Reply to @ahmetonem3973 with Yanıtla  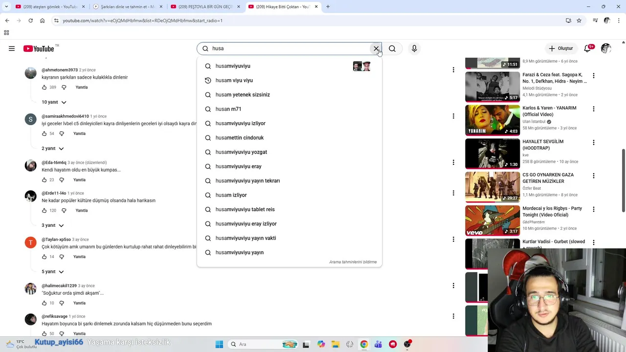click(x=82, y=88)
